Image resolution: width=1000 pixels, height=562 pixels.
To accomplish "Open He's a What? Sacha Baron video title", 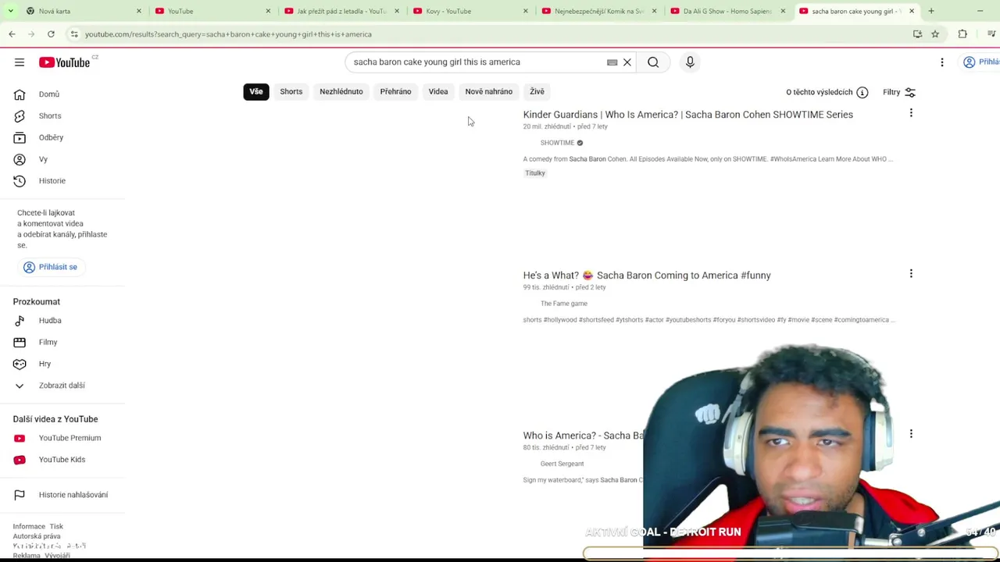I will [647, 276].
